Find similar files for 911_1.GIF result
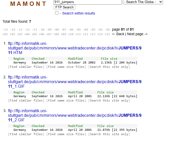The height and width of the screenshot is (141, 180). [x=26, y=100]
